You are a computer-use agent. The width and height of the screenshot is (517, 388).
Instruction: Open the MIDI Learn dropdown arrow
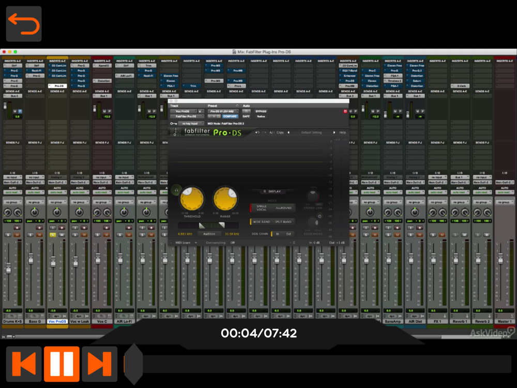[196, 243]
